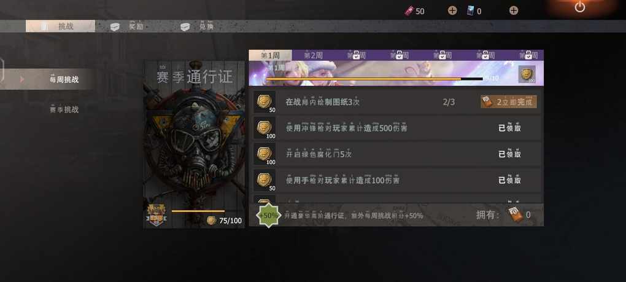
Task: Click the 立即完成 instant complete button
Action: point(509,102)
